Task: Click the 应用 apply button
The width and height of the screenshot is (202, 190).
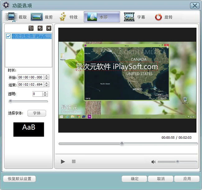Action: [x=187, y=179]
